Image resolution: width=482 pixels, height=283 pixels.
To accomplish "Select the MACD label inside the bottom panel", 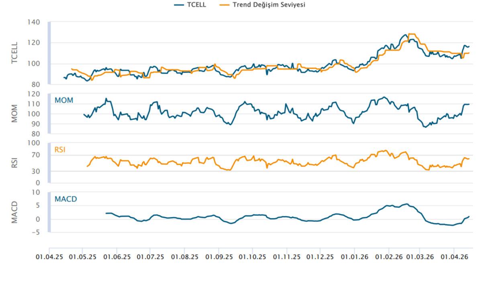I will [66, 199].
